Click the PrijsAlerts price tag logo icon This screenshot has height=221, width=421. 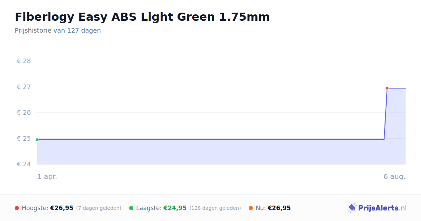[352, 208]
